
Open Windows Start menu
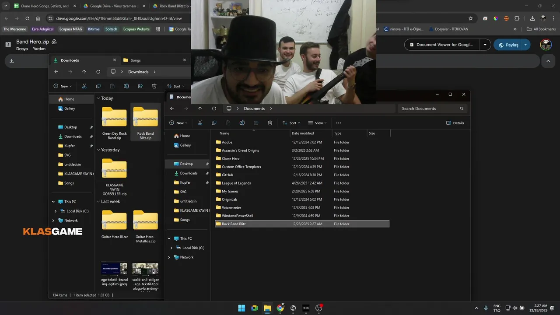pyautogui.click(x=241, y=308)
